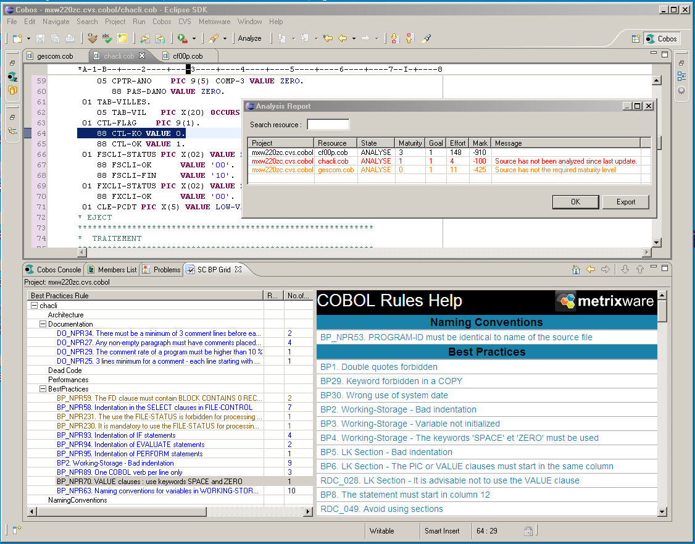Screen dimensions: 695x544
Task: Click the scroll down arrow of the code editor
Action: (657, 243)
